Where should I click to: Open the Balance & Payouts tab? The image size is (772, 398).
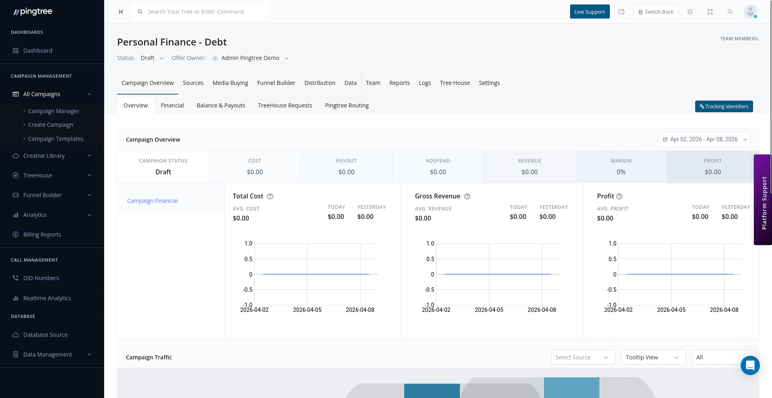pyautogui.click(x=220, y=105)
